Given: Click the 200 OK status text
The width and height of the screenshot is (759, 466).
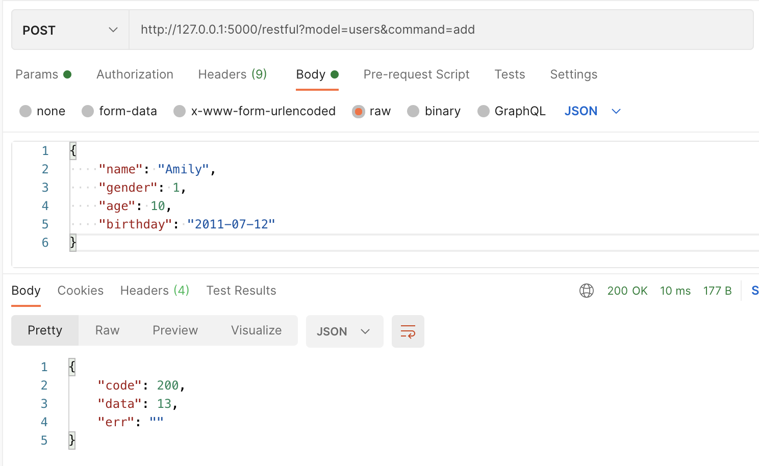Looking at the screenshot, I should pos(627,291).
